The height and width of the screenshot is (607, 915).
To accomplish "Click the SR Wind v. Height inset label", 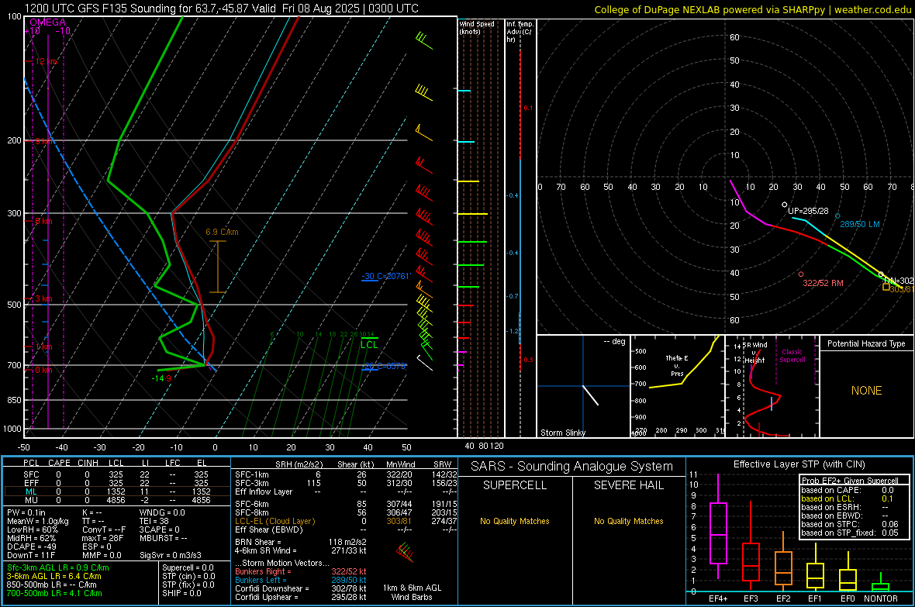I will 755,353.
